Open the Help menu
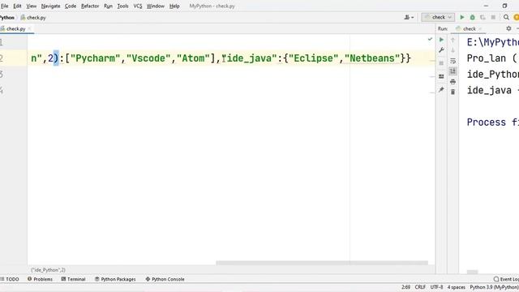The width and height of the screenshot is (519, 292). tap(174, 6)
